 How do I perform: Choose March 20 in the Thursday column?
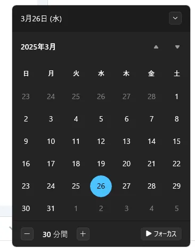click(x=126, y=164)
